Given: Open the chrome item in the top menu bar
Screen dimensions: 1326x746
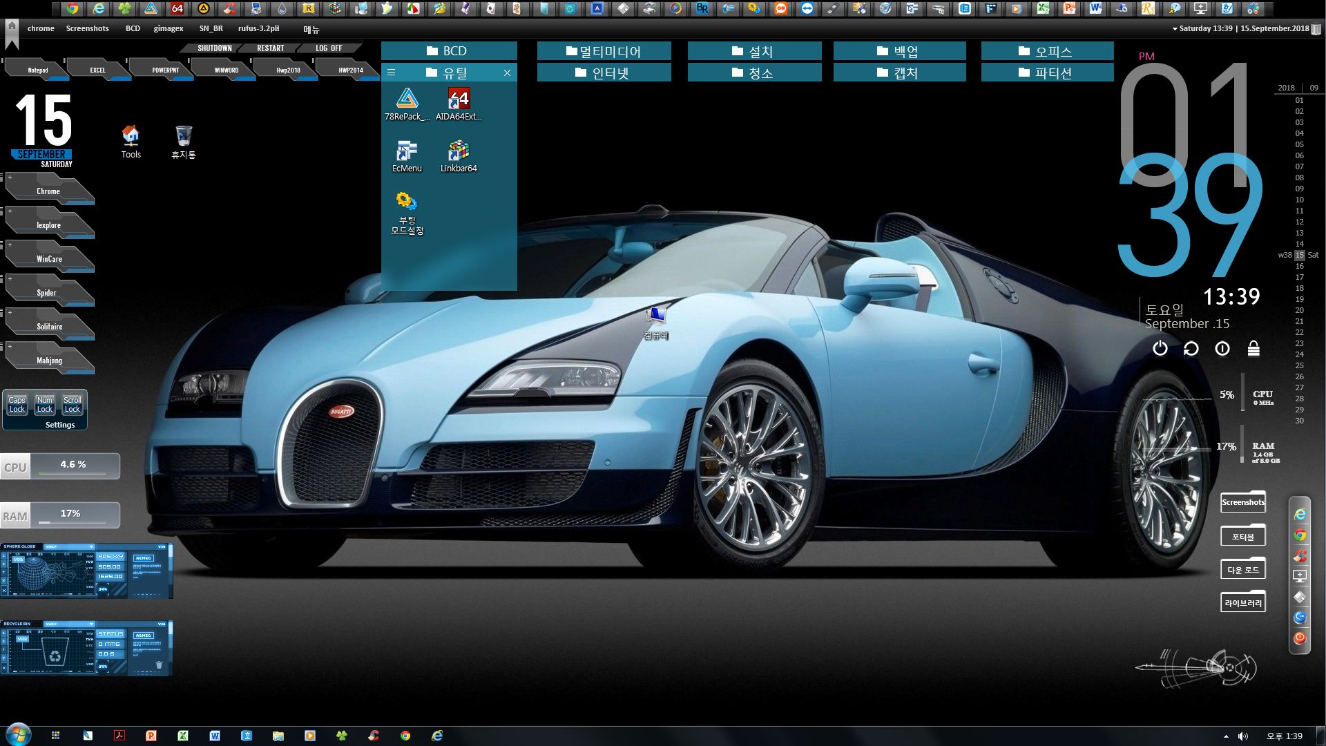Looking at the screenshot, I should point(41,28).
